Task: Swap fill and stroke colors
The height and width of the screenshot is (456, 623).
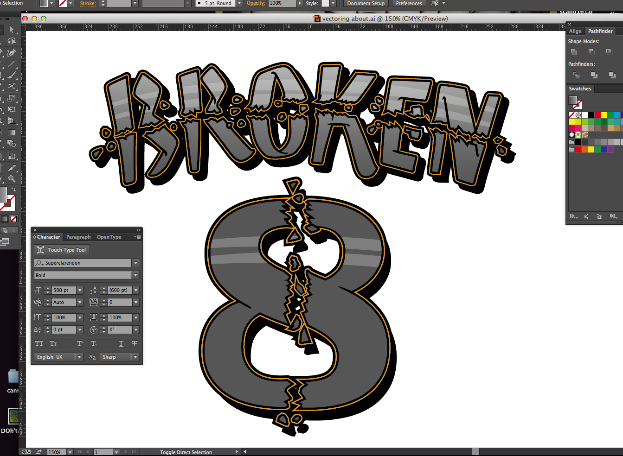Action: tap(13, 189)
